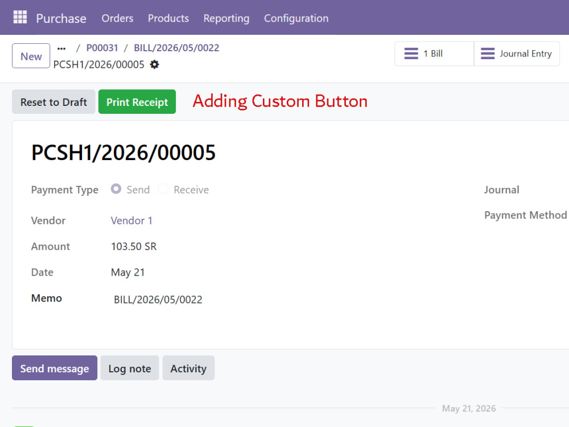Click the Log note button

coord(130,368)
